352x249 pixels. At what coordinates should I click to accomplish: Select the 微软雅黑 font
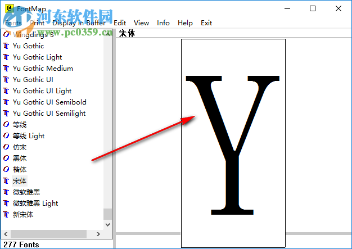[x=26, y=192]
